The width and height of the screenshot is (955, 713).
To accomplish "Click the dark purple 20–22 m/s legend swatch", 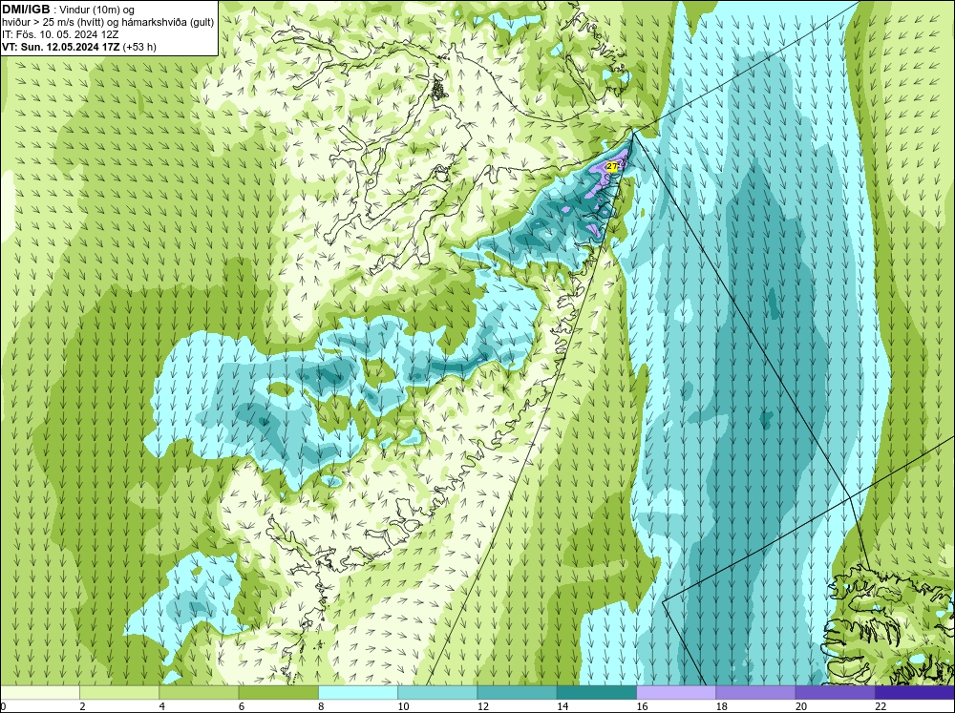I will [835, 692].
